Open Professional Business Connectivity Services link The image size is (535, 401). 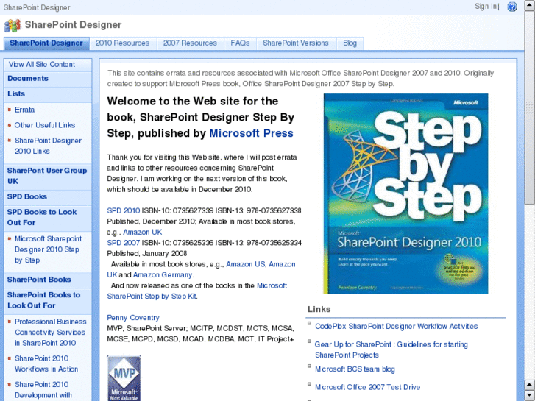click(51, 333)
